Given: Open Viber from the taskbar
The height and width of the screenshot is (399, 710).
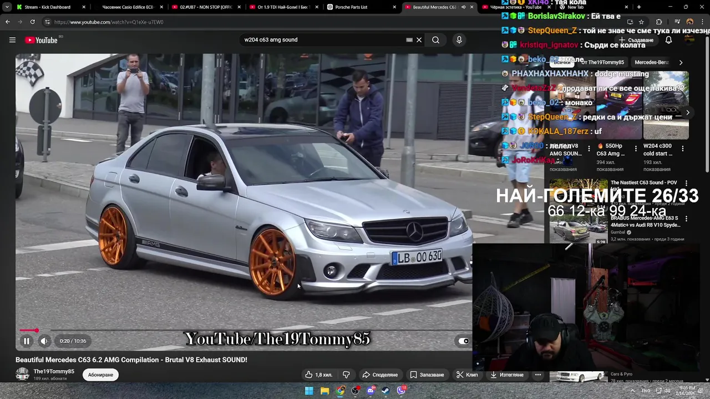Looking at the screenshot, I should pos(401,391).
